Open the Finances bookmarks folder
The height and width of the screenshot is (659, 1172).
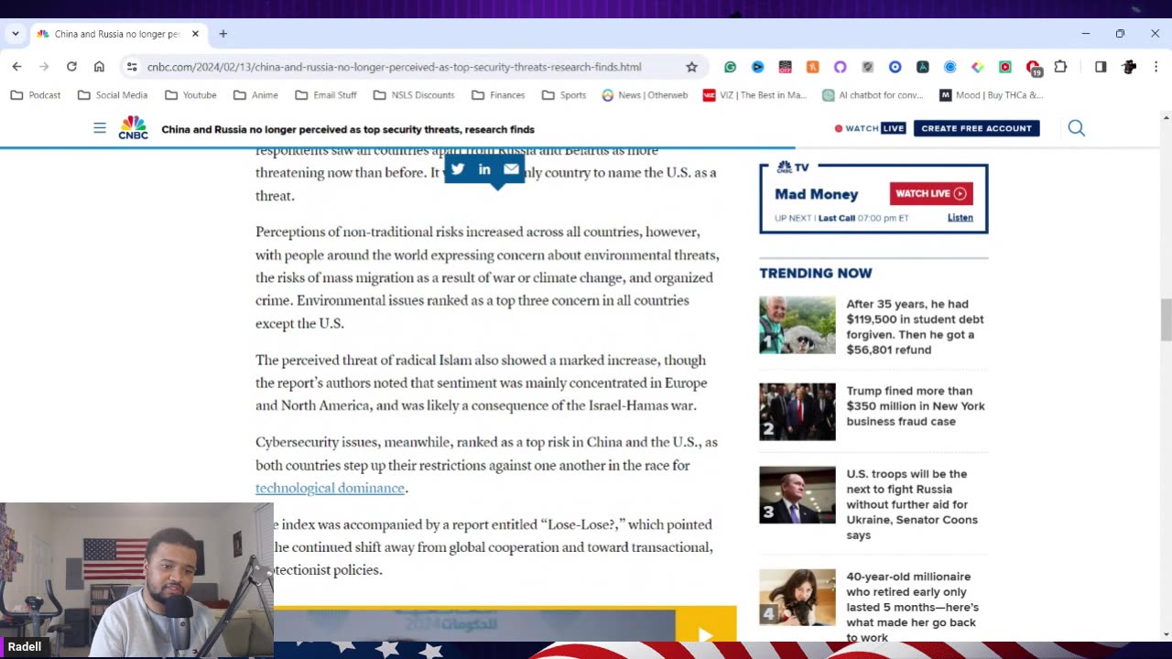(498, 95)
